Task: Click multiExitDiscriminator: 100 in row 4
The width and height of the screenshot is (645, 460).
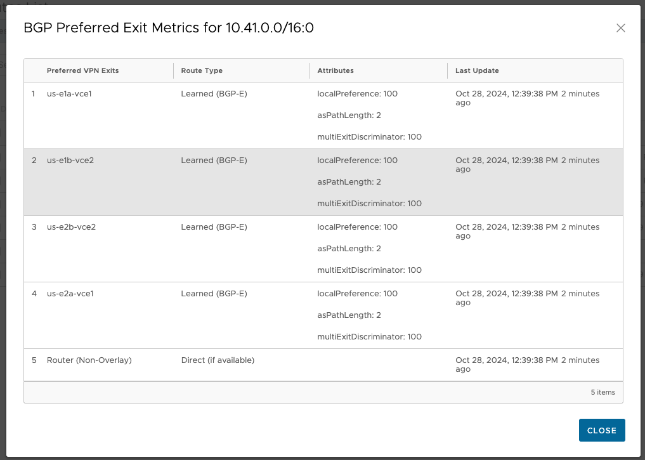Action: coord(369,336)
